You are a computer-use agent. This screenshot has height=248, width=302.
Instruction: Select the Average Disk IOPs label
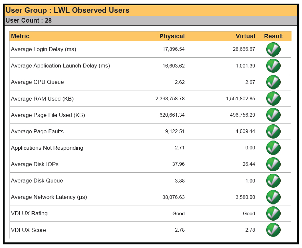coord(35,164)
